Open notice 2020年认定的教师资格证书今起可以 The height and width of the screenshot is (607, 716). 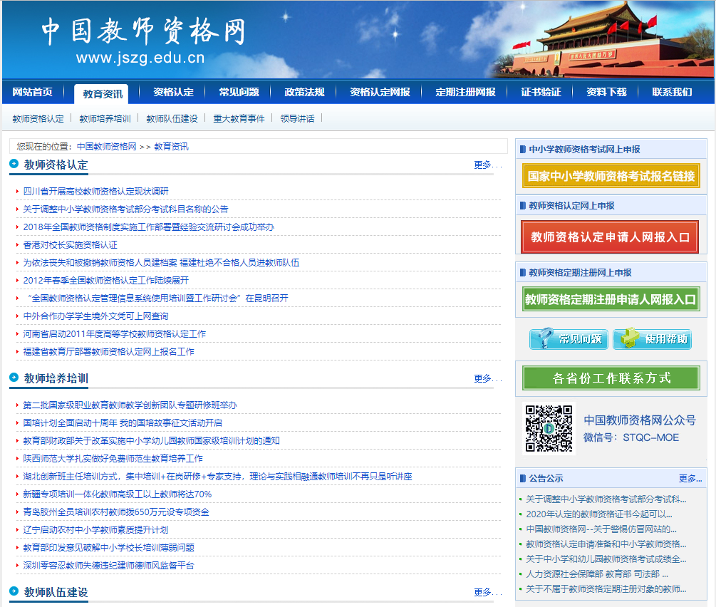(x=599, y=514)
